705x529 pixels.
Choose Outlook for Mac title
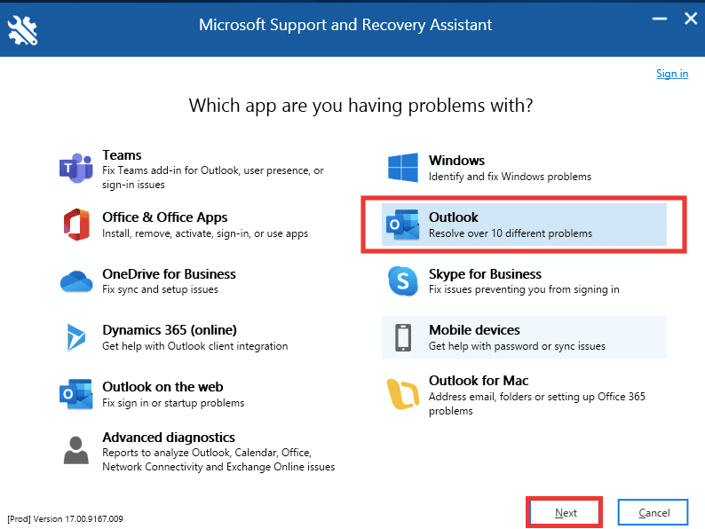[x=479, y=381]
